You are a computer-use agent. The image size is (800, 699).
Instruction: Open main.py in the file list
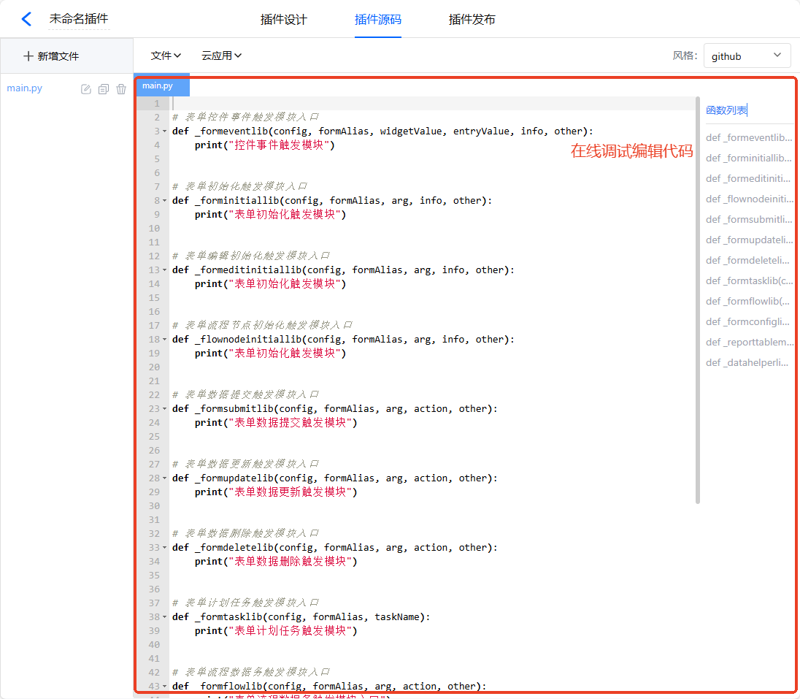coord(25,88)
